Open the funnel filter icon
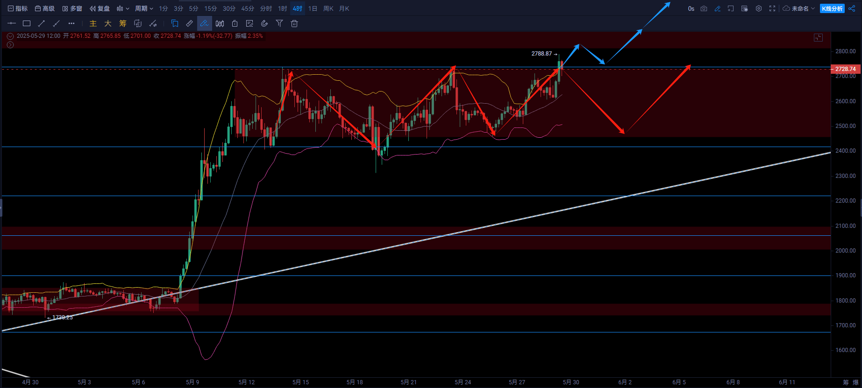The width and height of the screenshot is (862, 388). pos(279,23)
